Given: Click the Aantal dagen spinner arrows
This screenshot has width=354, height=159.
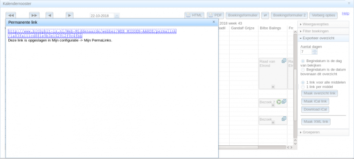Looking at the screenshot, I should point(315,52).
